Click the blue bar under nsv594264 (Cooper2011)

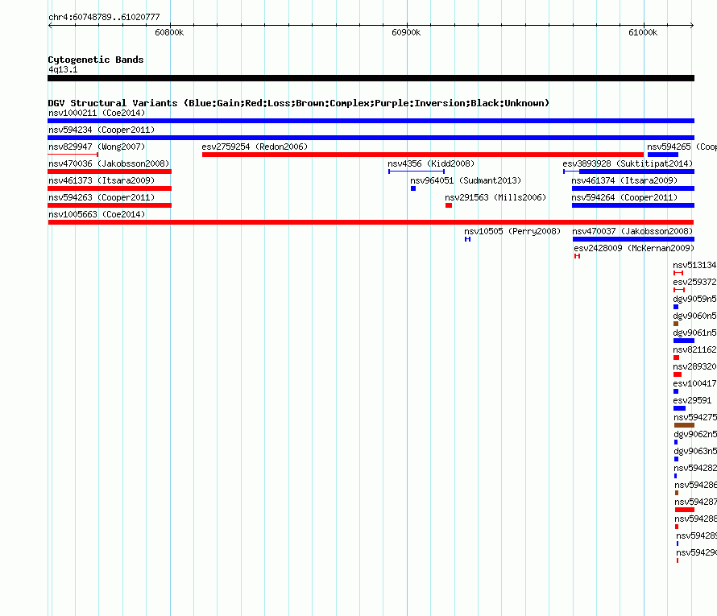pyautogui.click(x=633, y=205)
